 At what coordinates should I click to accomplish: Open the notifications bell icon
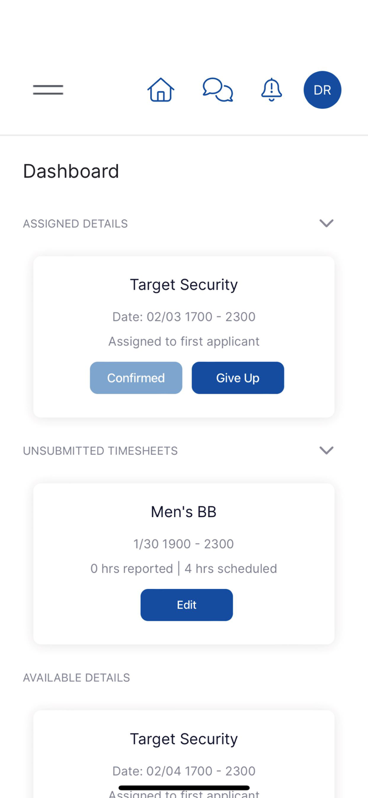271,89
